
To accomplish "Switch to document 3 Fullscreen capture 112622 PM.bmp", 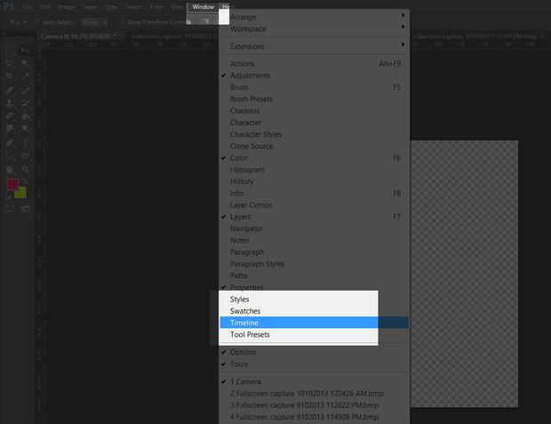I will pos(314,405).
